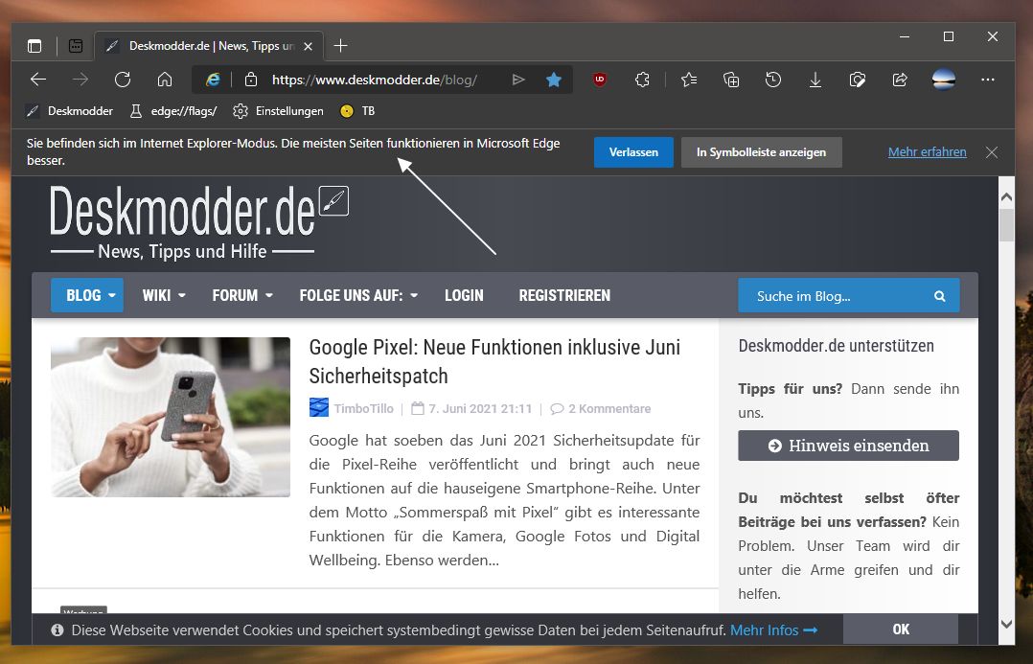
Task: Click the scrollbar up arrow
Action: [1006, 196]
